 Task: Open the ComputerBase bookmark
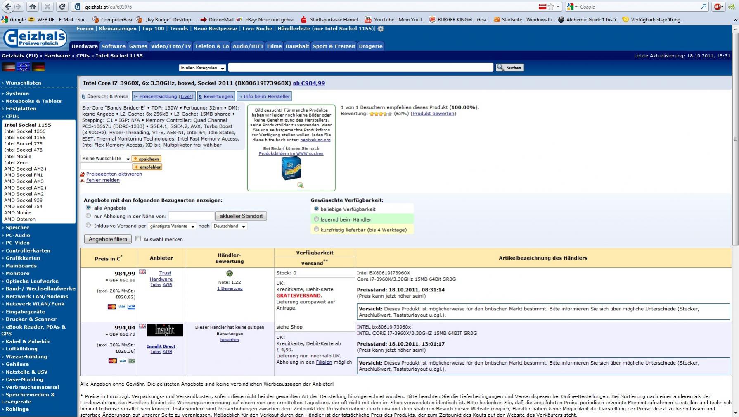[x=113, y=19]
